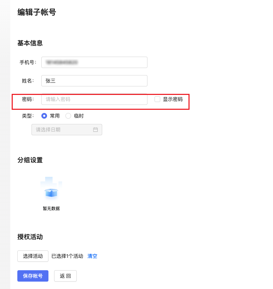Viewport: 273px width, 289px height.
Task: Click the 分组设置 section heading
Action: pyautogui.click(x=30, y=160)
